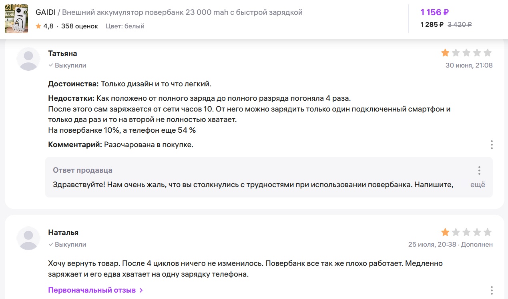Screen dimensions: 508x299
Task: Click the orange star on Татьяна's rating
Action: coord(445,53)
